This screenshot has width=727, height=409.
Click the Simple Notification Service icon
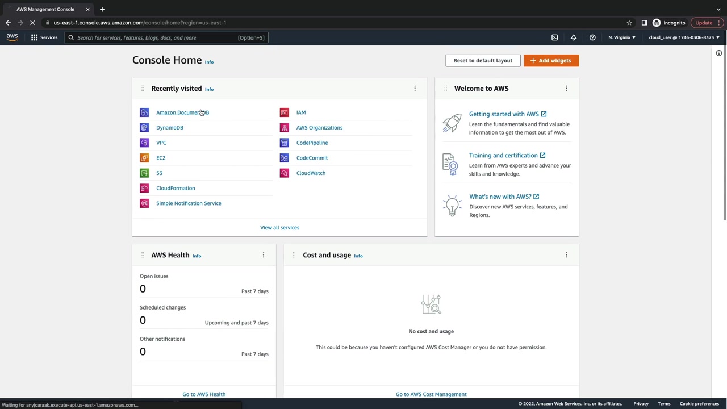144,203
